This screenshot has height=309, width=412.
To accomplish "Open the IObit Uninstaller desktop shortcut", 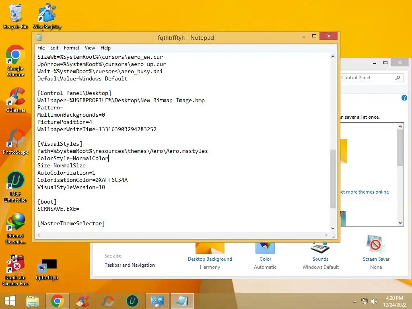I will 16,187.
